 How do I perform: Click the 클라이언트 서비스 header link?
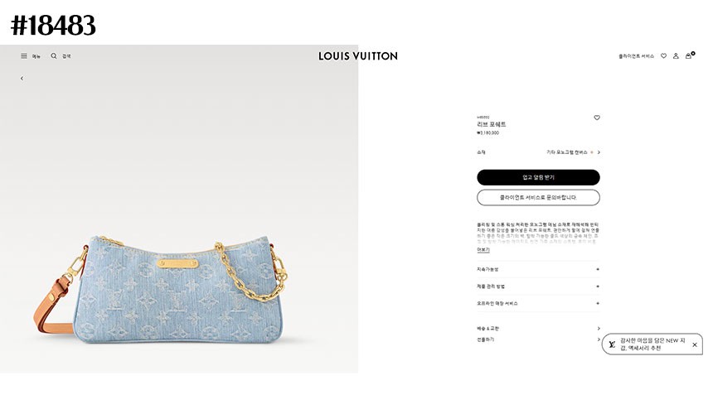pos(636,55)
